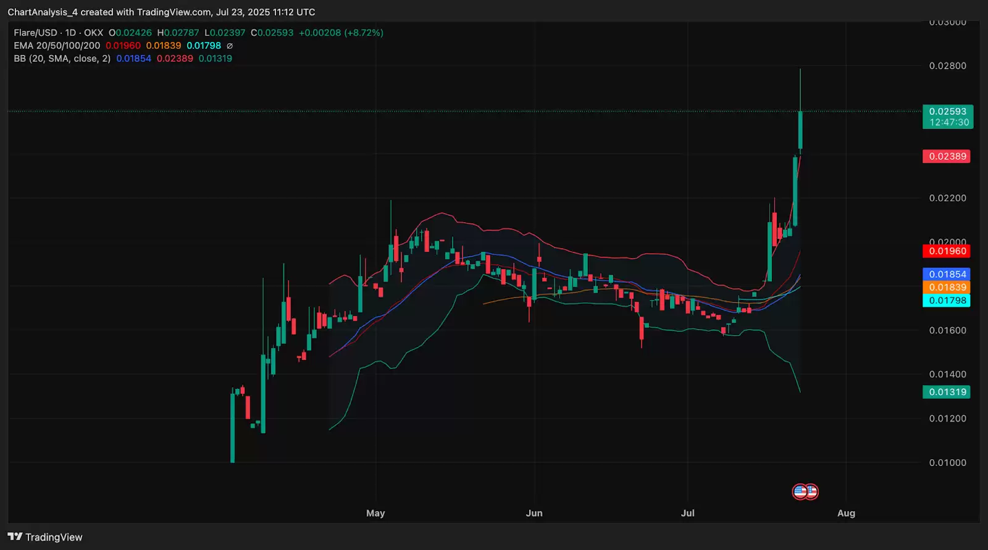Click the orange 0.01839 EMA price tag
Viewport: 988px width, 550px height.
point(947,287)
